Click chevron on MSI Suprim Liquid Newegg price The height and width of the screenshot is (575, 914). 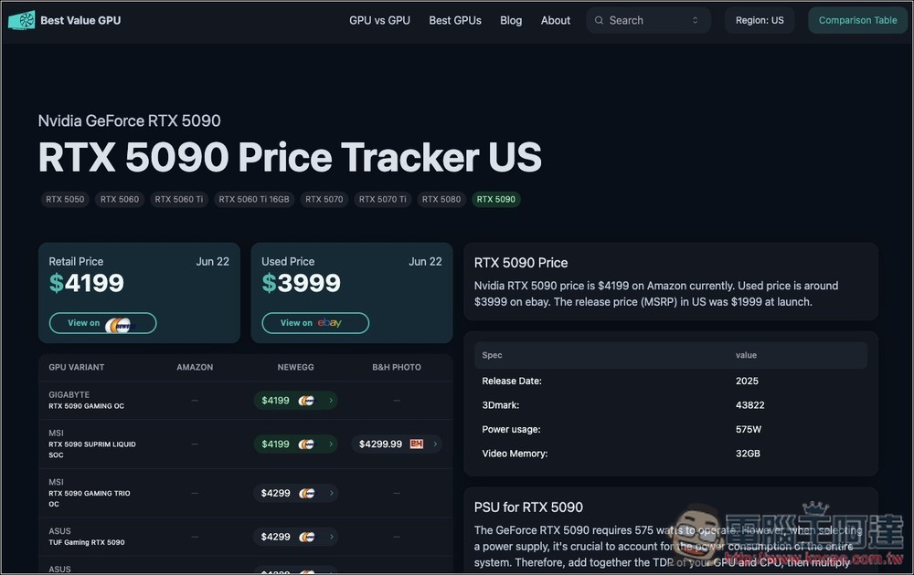(x=331, y=444)
